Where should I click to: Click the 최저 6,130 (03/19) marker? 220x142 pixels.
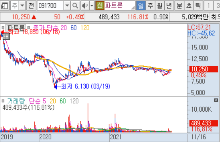click(82, 87)
